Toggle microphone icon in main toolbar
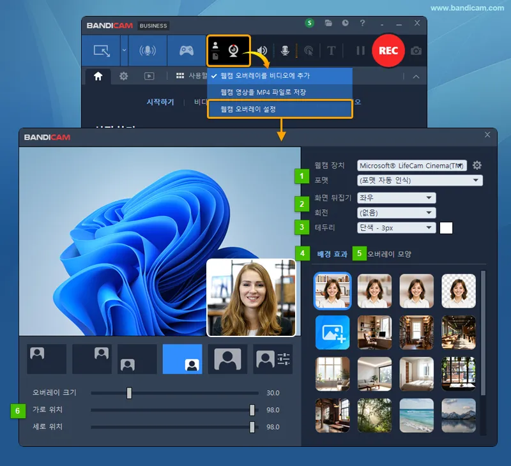The width and height of the screenshot is (511, 466). 285,50
